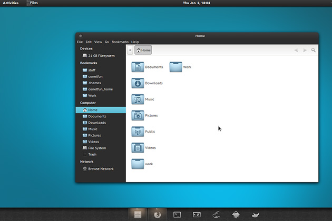Image resolution: width=332 pixels, height=221 pixels.
Task: Open the Work bookmark in sidebar
Action: click(101, 96)
